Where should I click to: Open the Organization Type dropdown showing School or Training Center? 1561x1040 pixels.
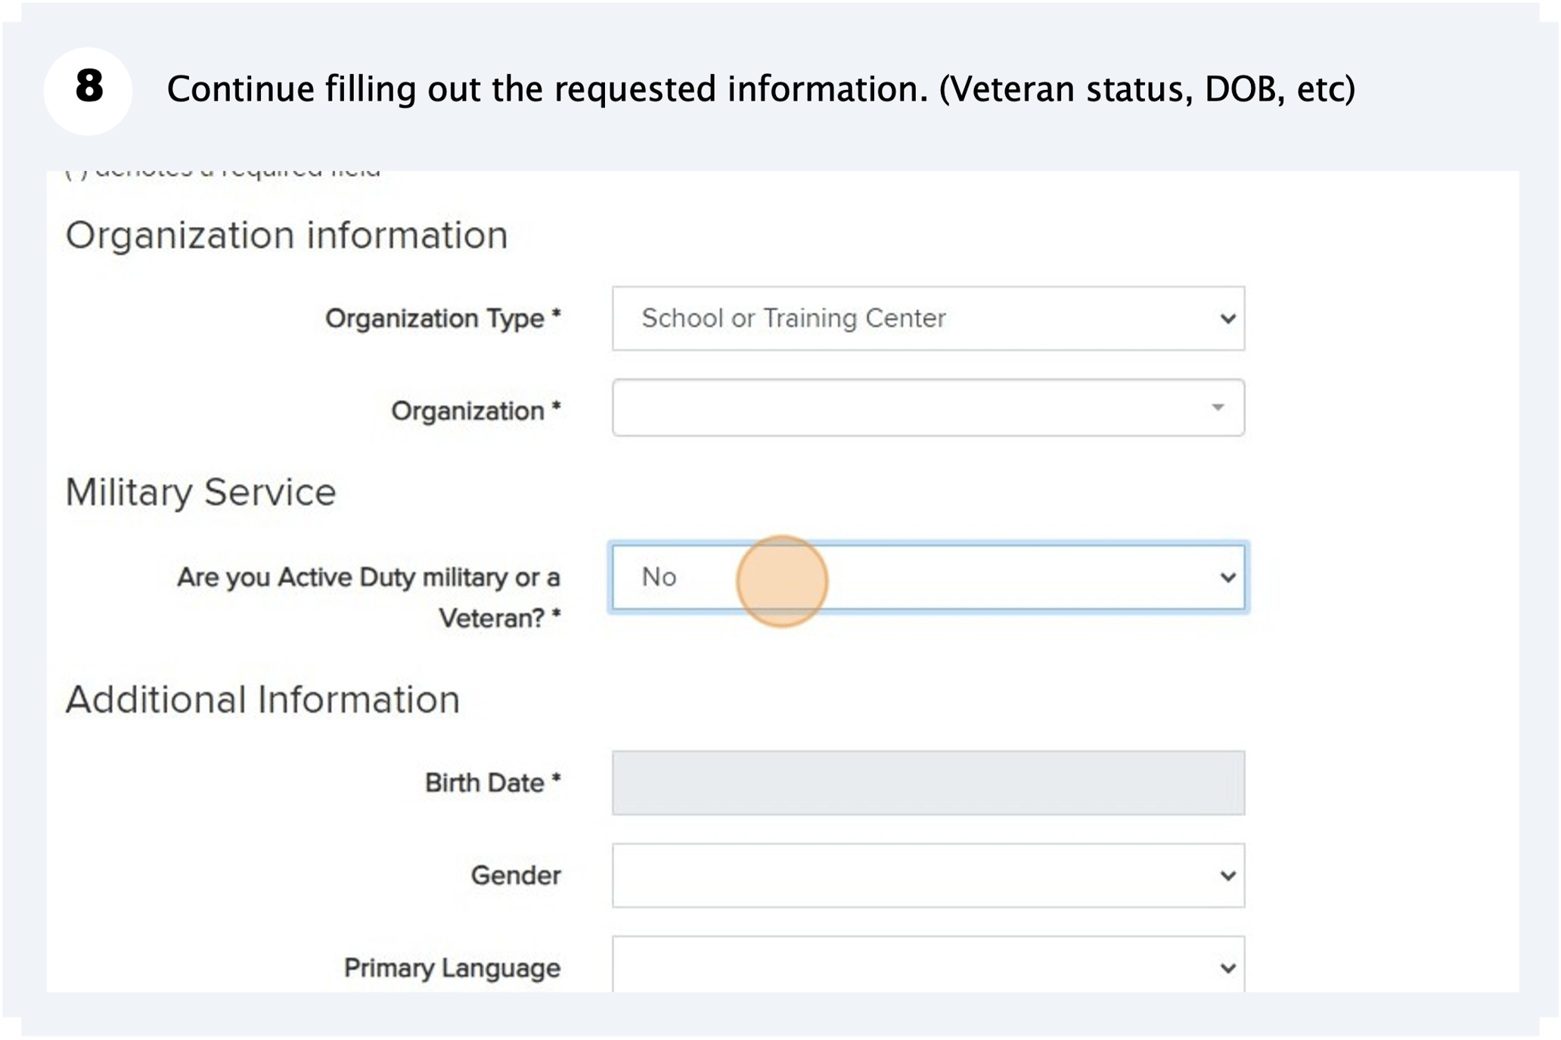pyautogui.click(x=926, y=318)
